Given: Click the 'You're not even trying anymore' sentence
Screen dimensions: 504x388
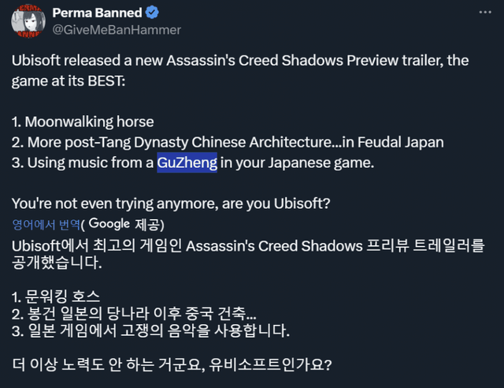Looking at the screenshot, I should (172, 203).
